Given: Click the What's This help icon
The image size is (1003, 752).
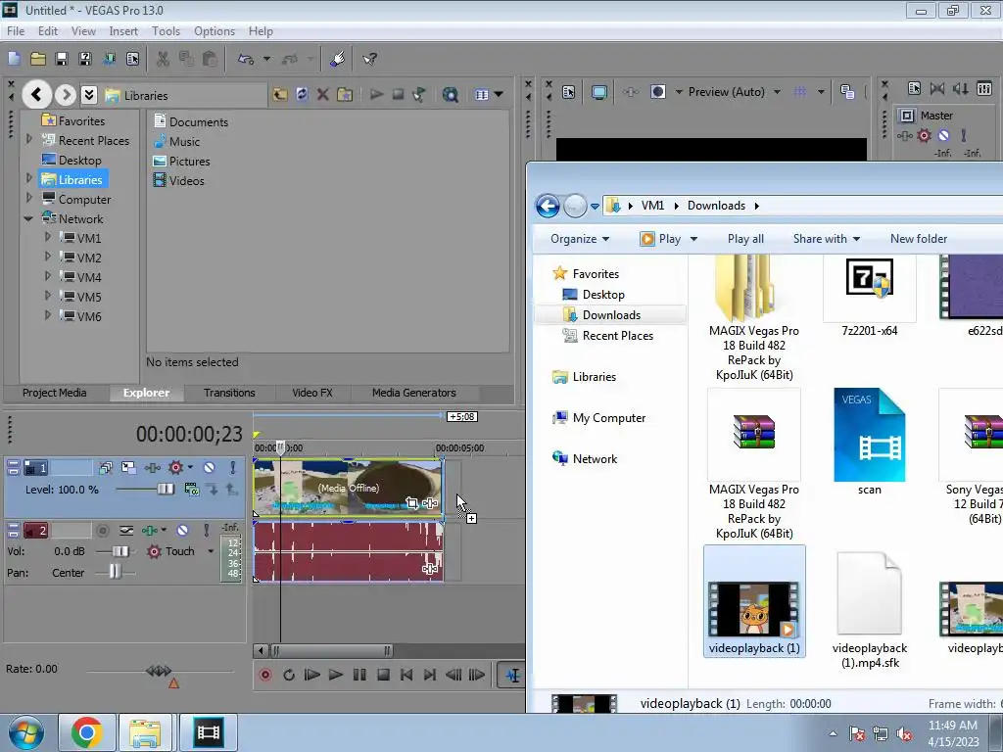Looking at the screenshot, I should tap(369, 59).
